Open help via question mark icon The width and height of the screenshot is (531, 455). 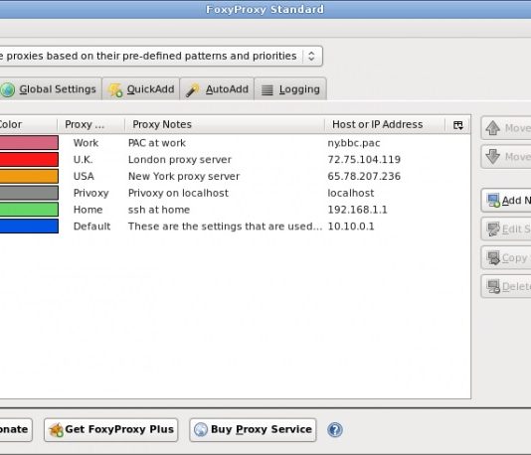point(335,430)
